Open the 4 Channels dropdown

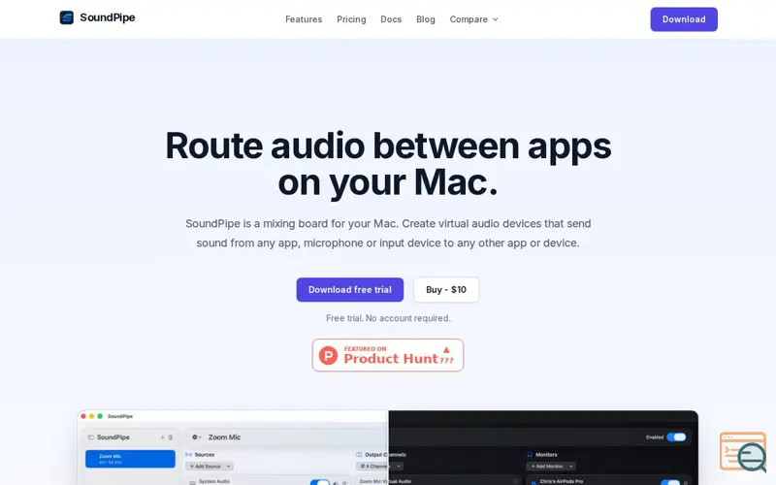pos(379,467)
